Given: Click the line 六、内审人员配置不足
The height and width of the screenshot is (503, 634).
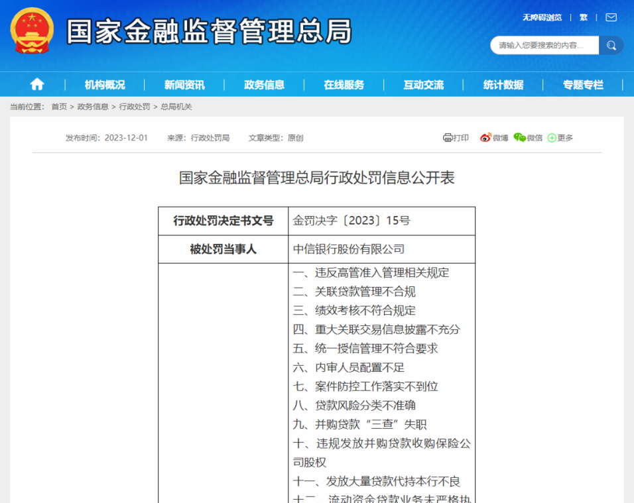Looking at the screenshot, I should (x=349, y=368).
